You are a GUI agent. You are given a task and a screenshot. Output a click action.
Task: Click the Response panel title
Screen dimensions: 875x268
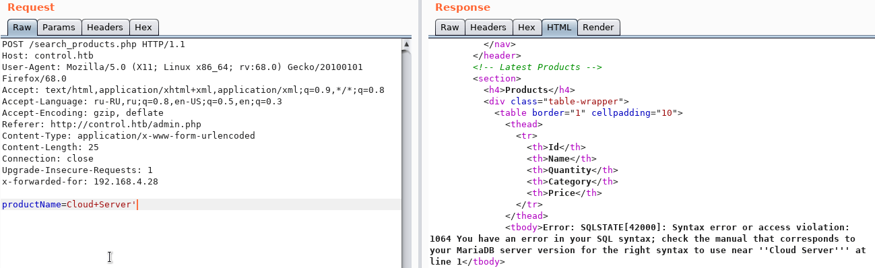click(463, 7)
